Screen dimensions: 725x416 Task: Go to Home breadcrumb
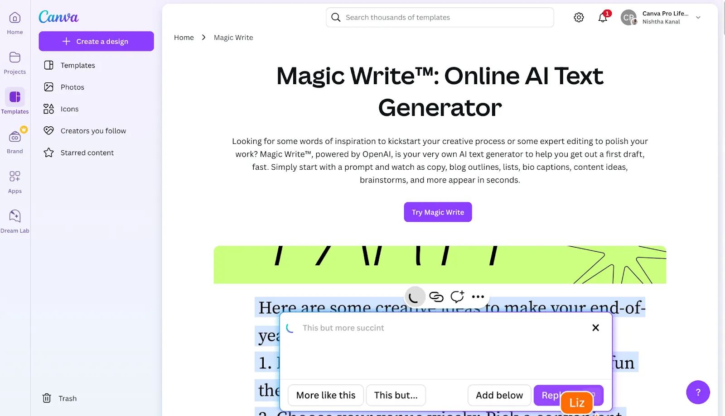(184, 38)
